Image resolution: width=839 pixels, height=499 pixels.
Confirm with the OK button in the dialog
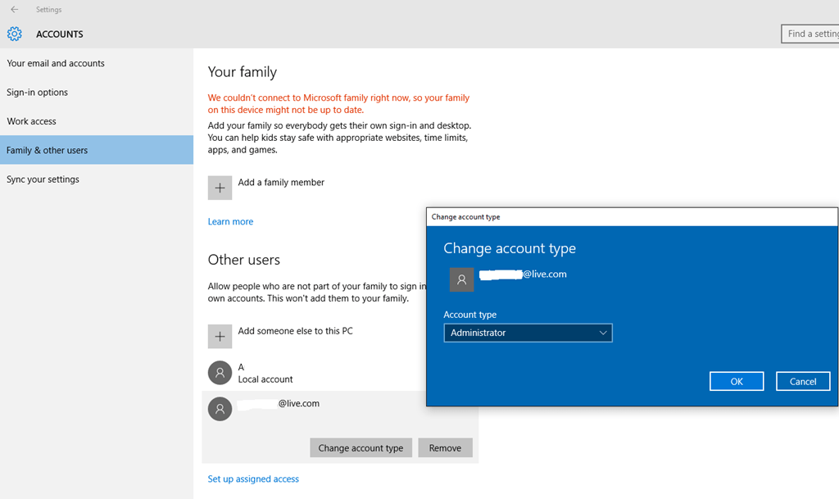[736, 380]
